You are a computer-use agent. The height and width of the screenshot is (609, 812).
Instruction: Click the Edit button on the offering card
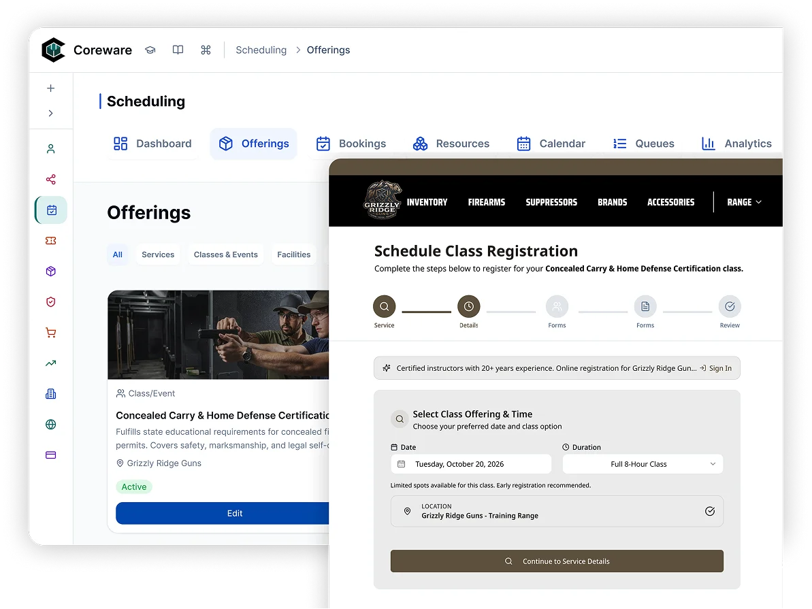(x=223, y=513)
